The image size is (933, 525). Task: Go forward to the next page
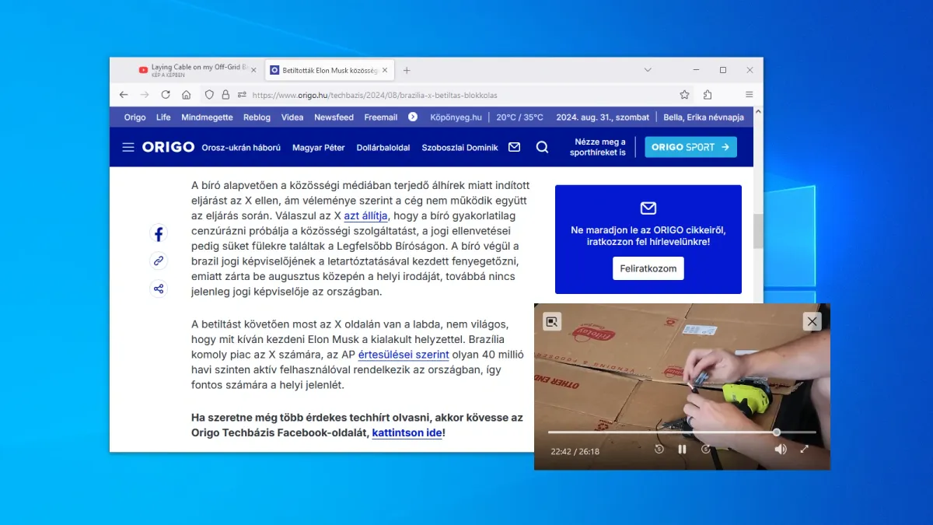pos(145,95)
